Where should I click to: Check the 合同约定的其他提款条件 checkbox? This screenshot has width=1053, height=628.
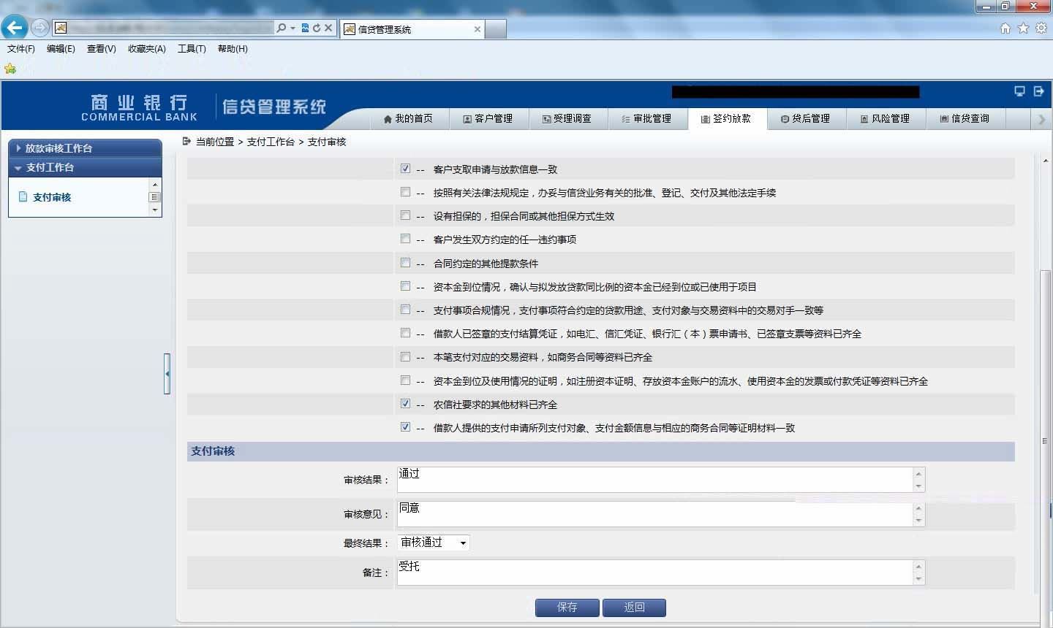click(405, 263)
